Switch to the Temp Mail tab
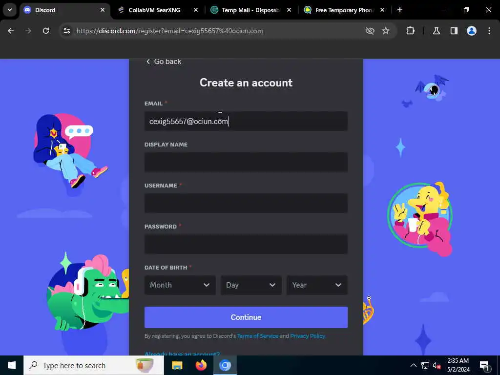500x375 pixels. tap(250, 10)
